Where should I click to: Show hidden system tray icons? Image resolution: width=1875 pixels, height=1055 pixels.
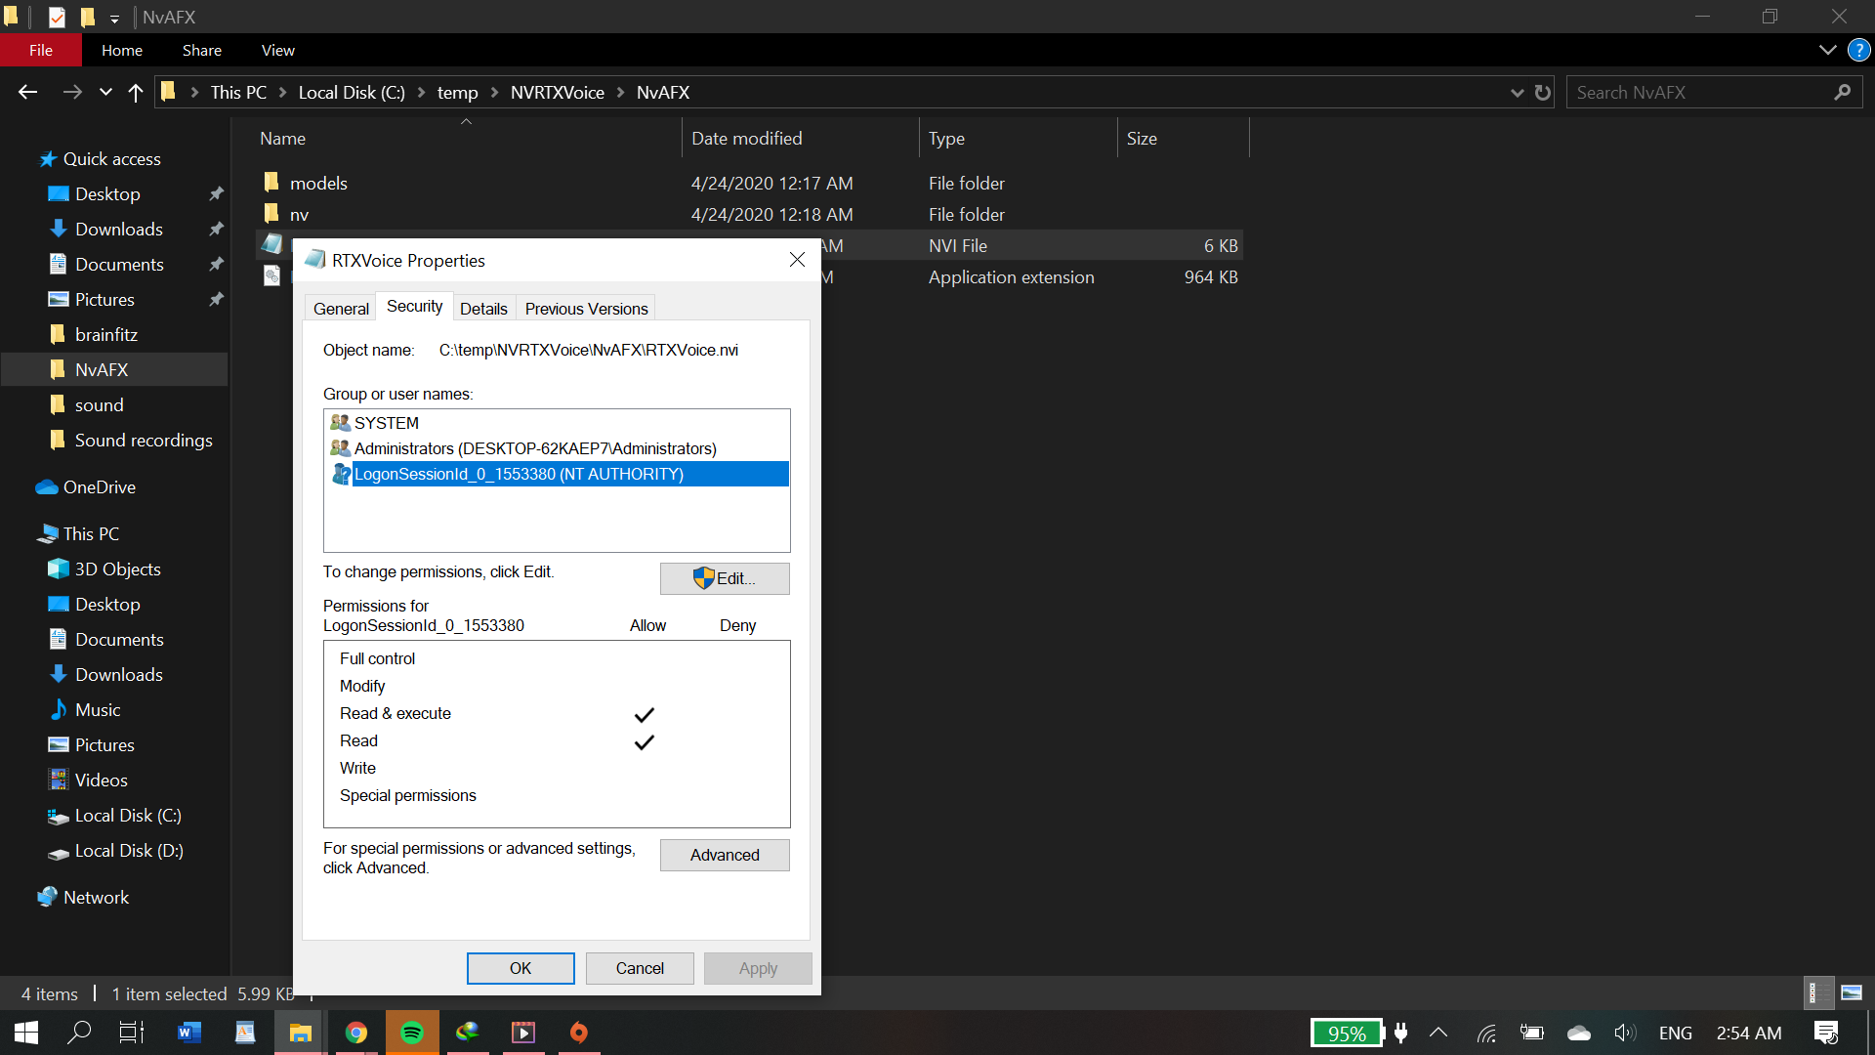pyautogui.click(x=1438, y=1033)
